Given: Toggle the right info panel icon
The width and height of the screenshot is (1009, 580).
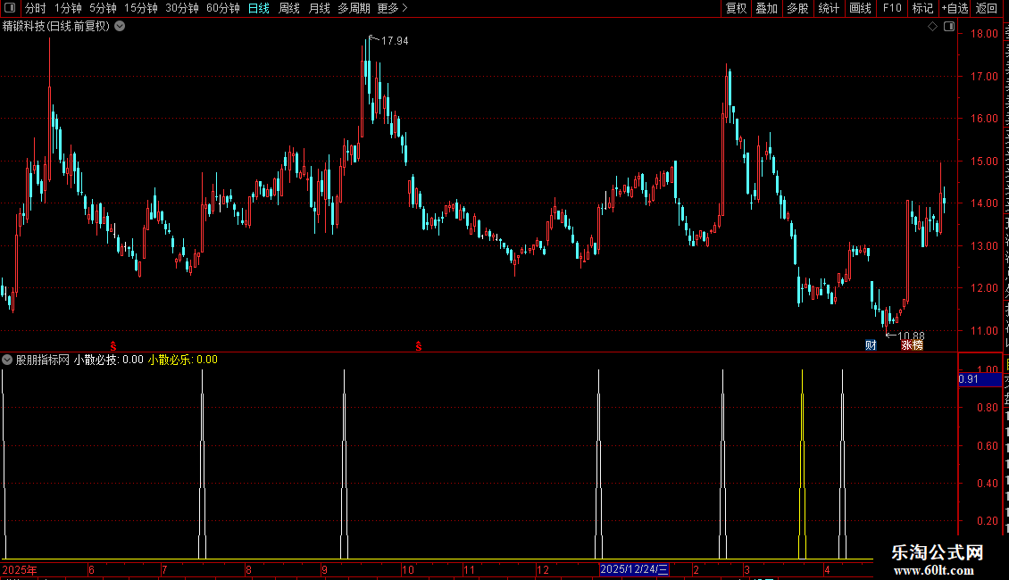Looking at the screenshot, I should (949, 27).
